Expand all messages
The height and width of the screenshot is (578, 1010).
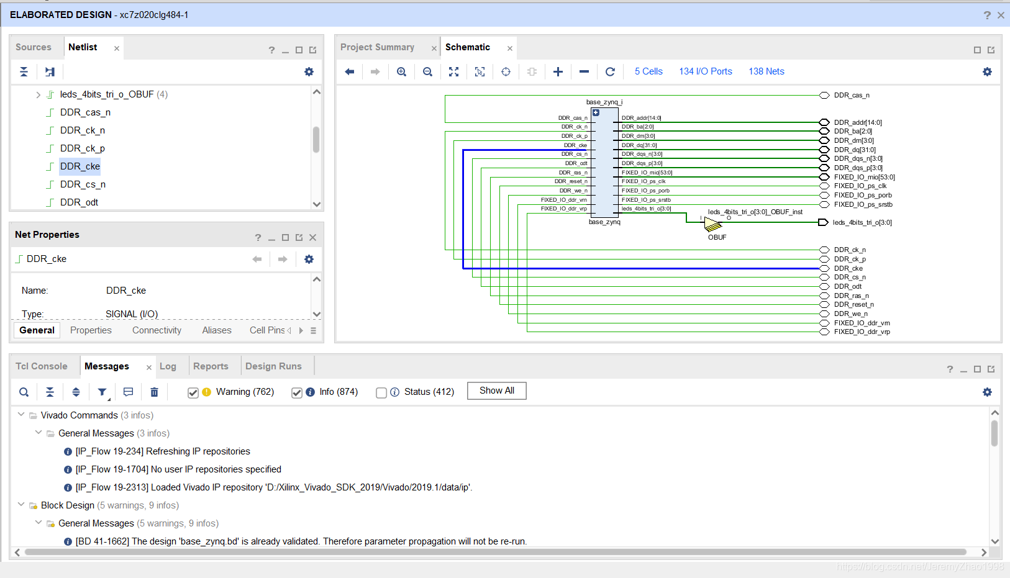click(76, 392)
